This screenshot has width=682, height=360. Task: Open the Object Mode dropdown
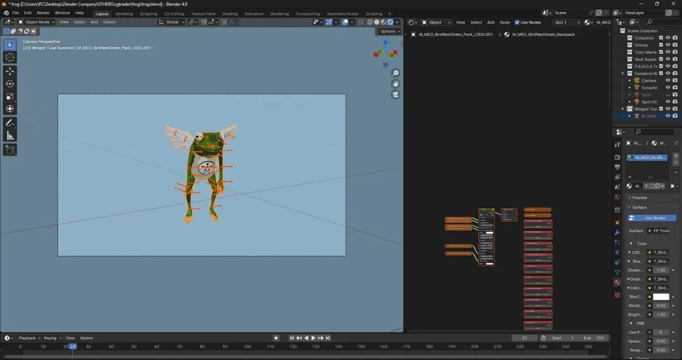(x=35, y=22)
